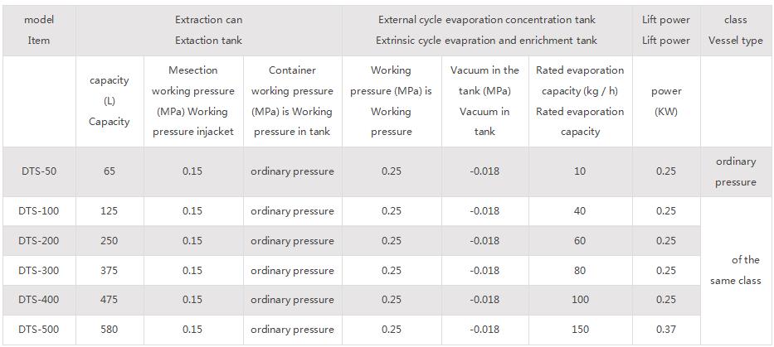Click the "Rated evaporation capacity" subheader
The width and height of the screenshot is (774, 347).
580,101
